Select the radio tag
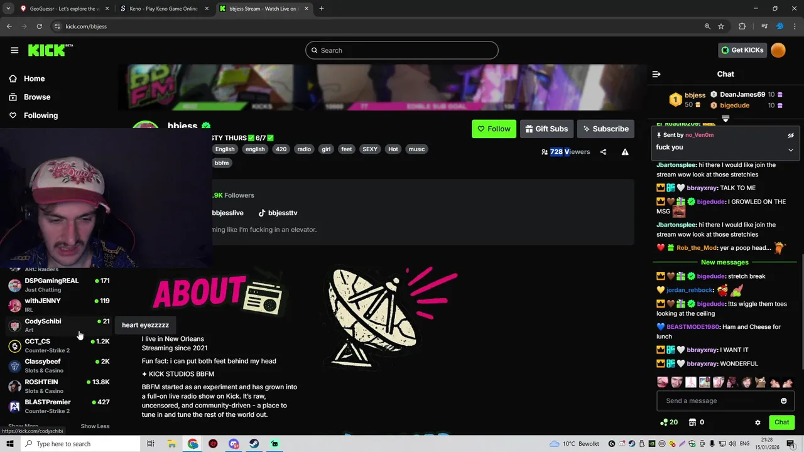Image resolution: width=804 pixels, height=452 pixels. (304, 149)
